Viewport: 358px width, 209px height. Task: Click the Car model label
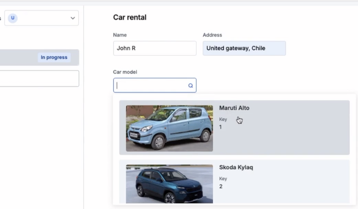click(125, 72)
